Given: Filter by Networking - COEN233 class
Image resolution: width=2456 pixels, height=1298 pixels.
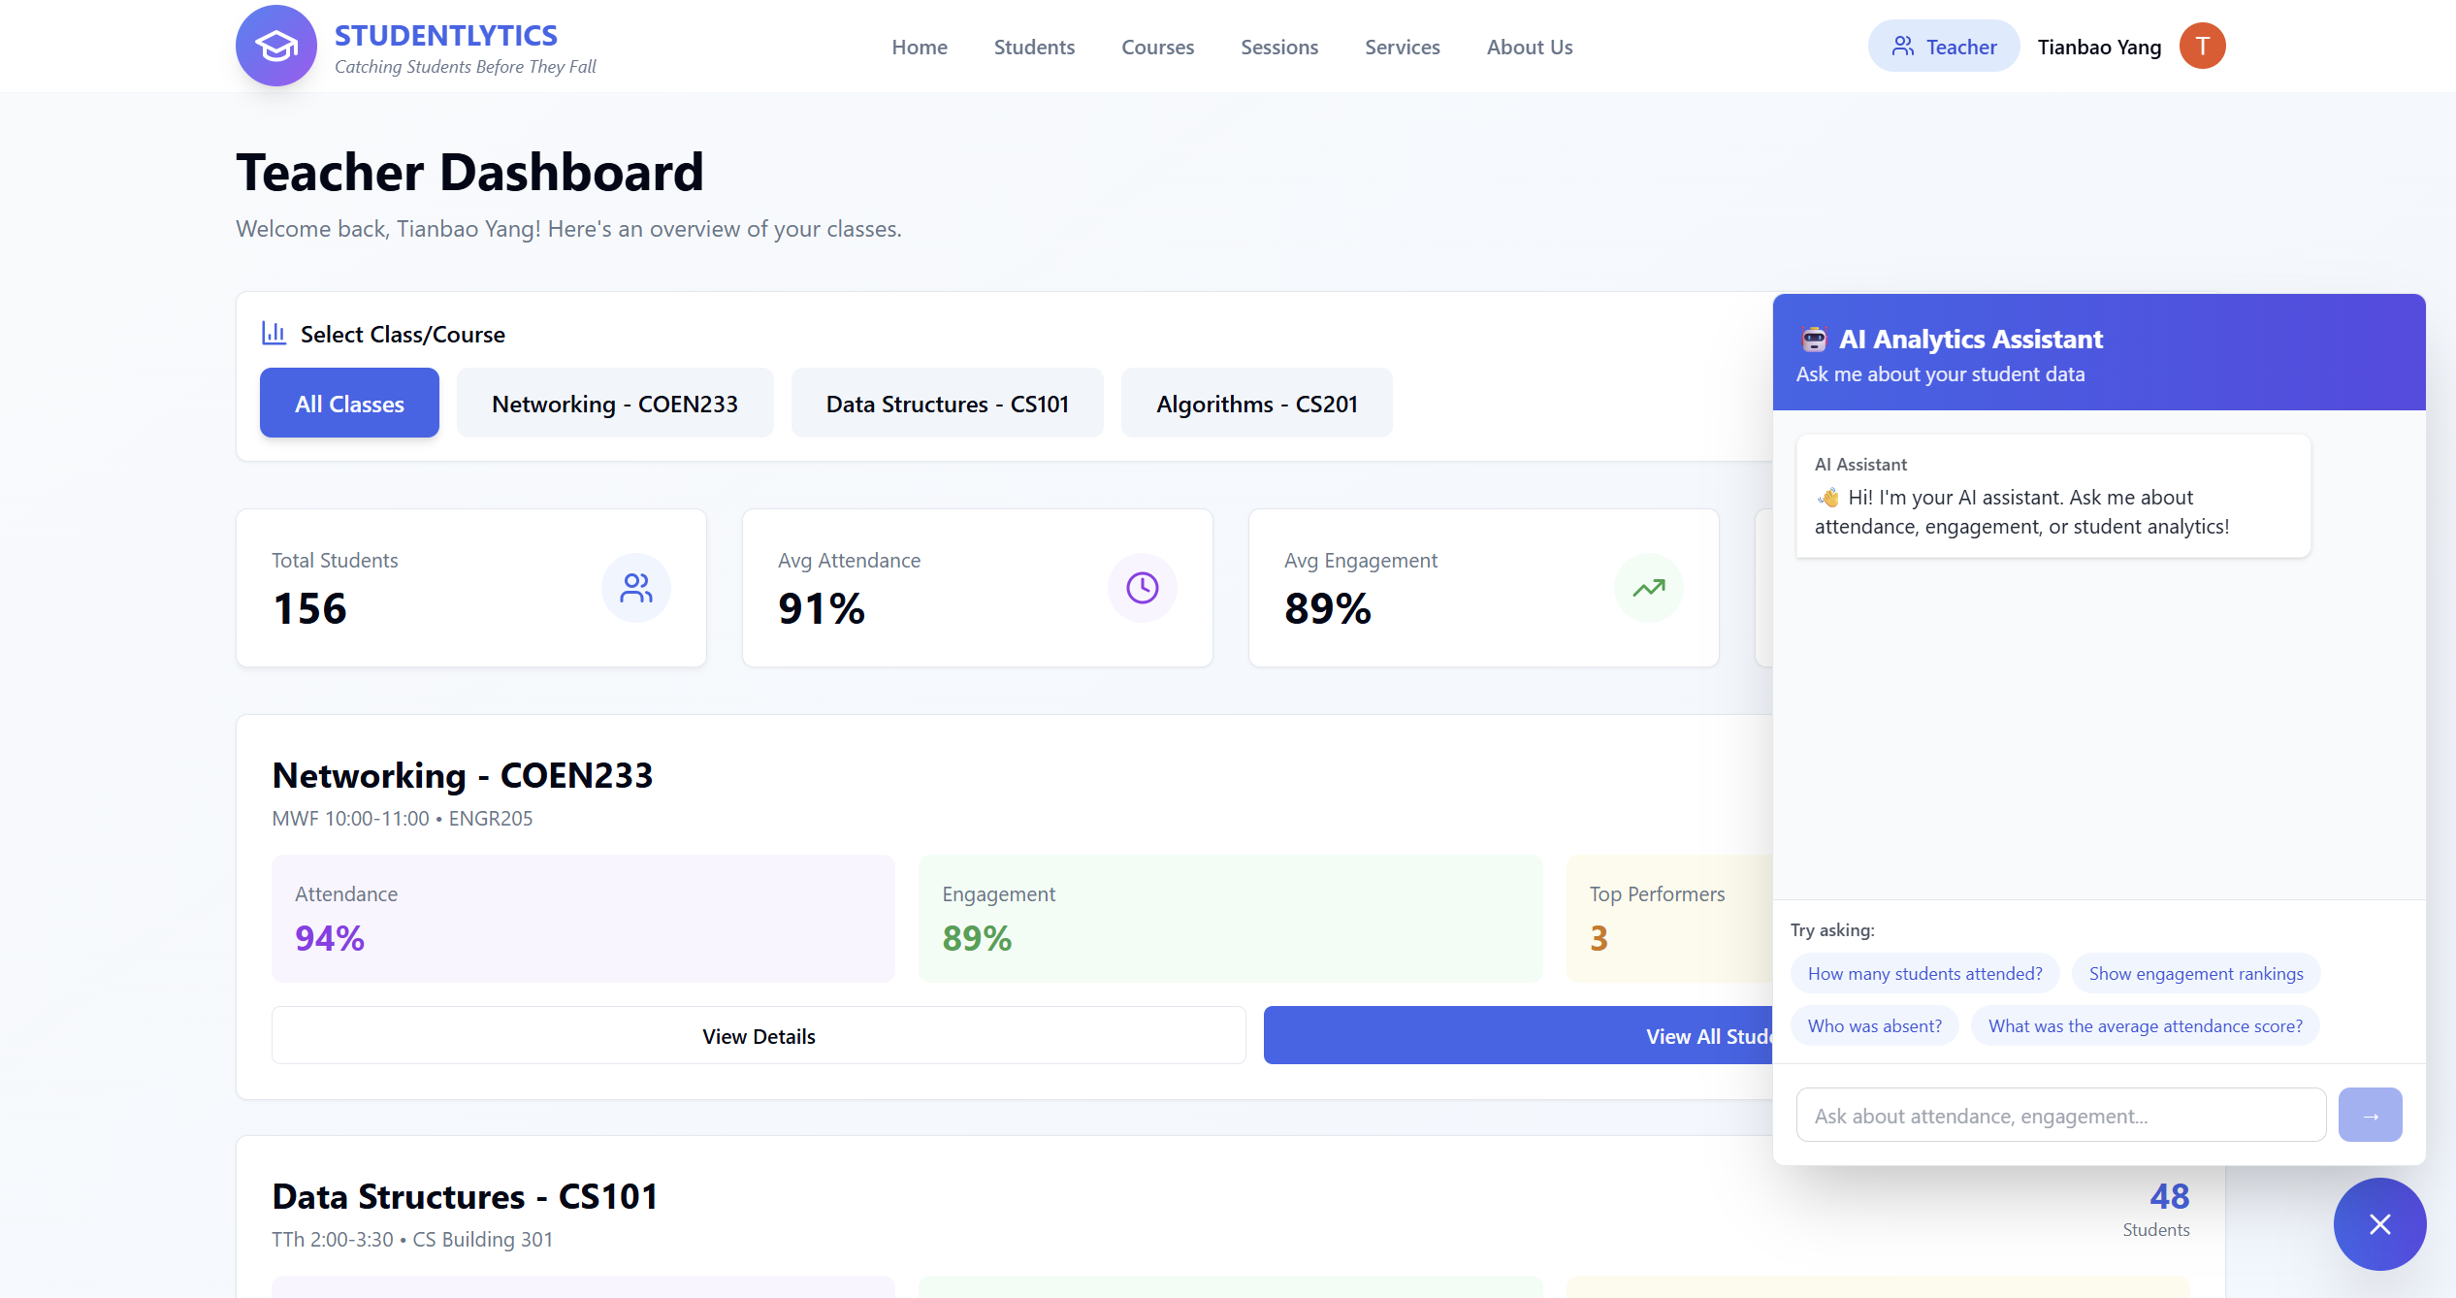Looking at the screenshot, I should click(615, 404).
